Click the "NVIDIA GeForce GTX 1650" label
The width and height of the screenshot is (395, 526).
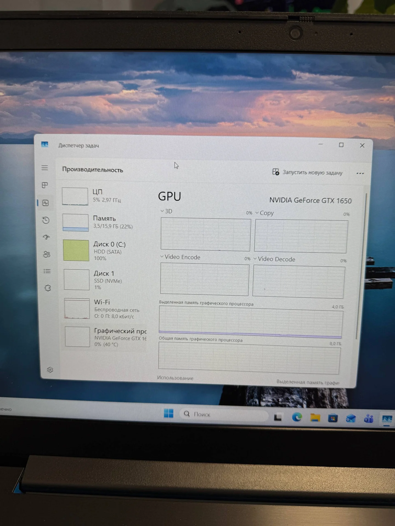(310, 201)
